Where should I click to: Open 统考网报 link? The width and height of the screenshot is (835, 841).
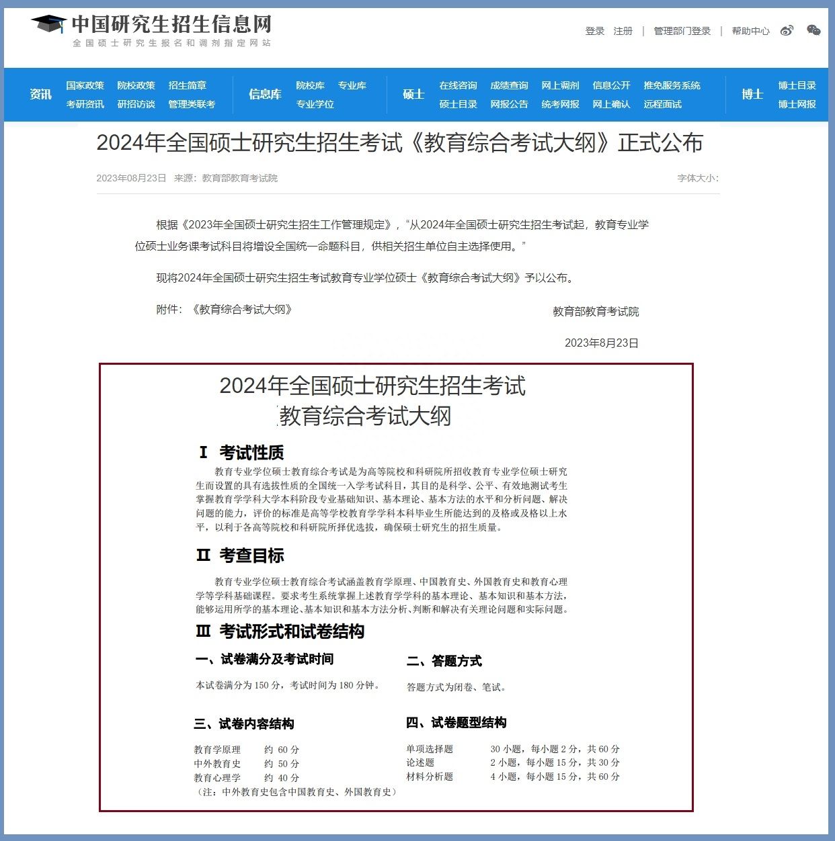(561, 104)
